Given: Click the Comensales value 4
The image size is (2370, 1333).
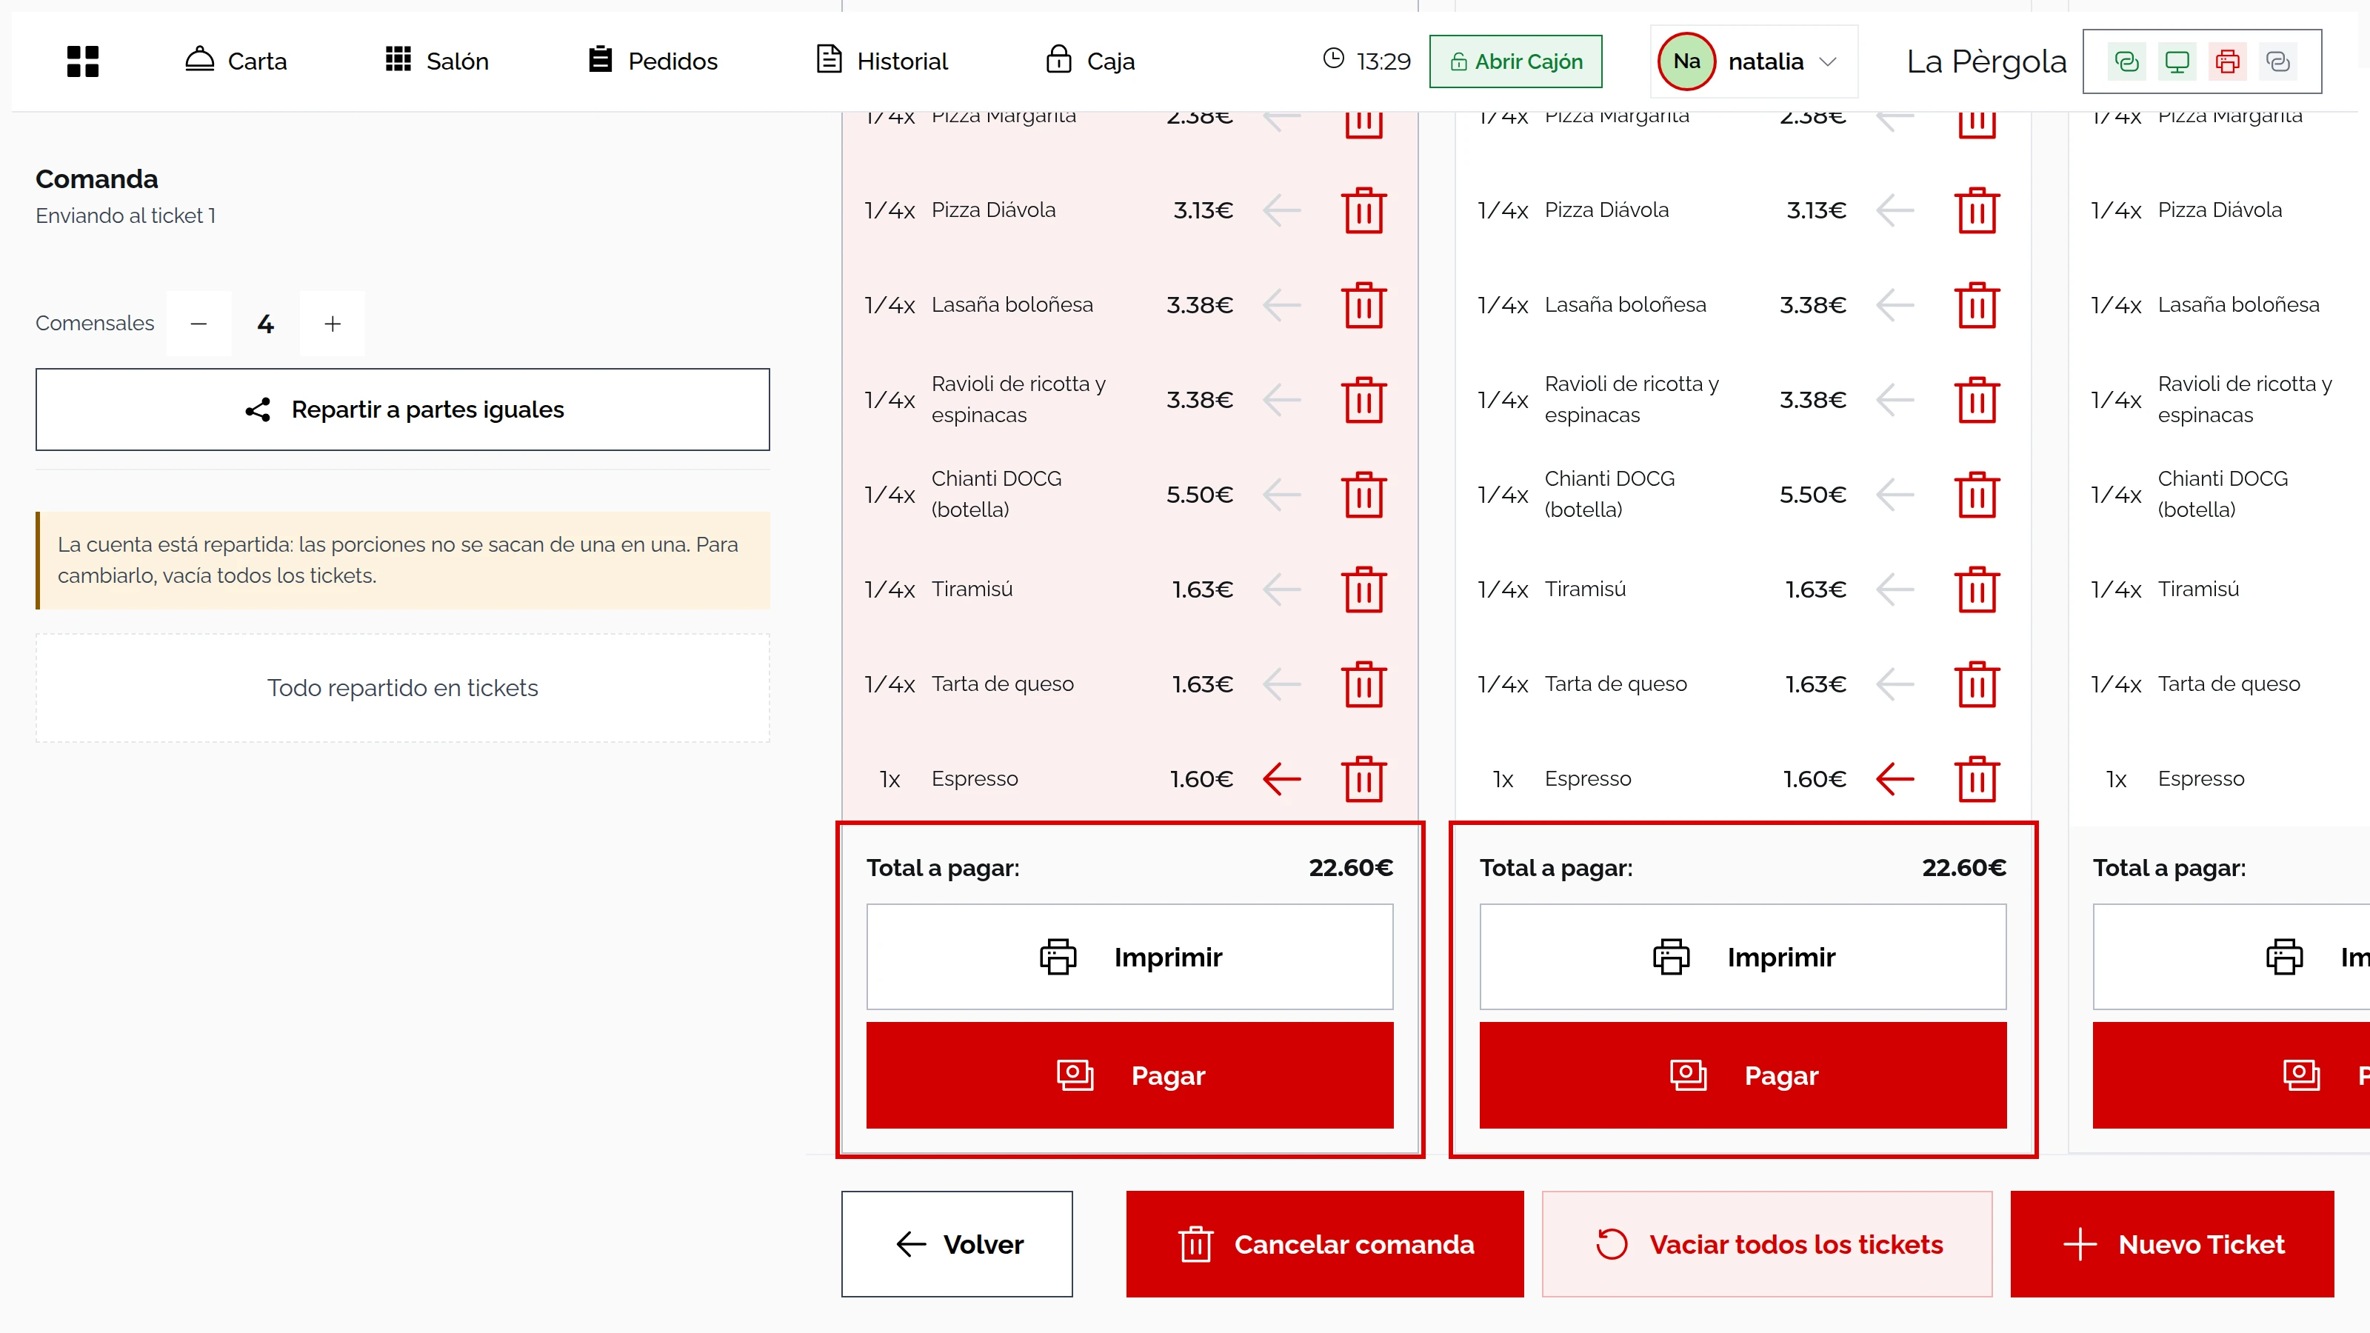Looking at the screenshot, I should pyautogui.click(x=266, y=324).
